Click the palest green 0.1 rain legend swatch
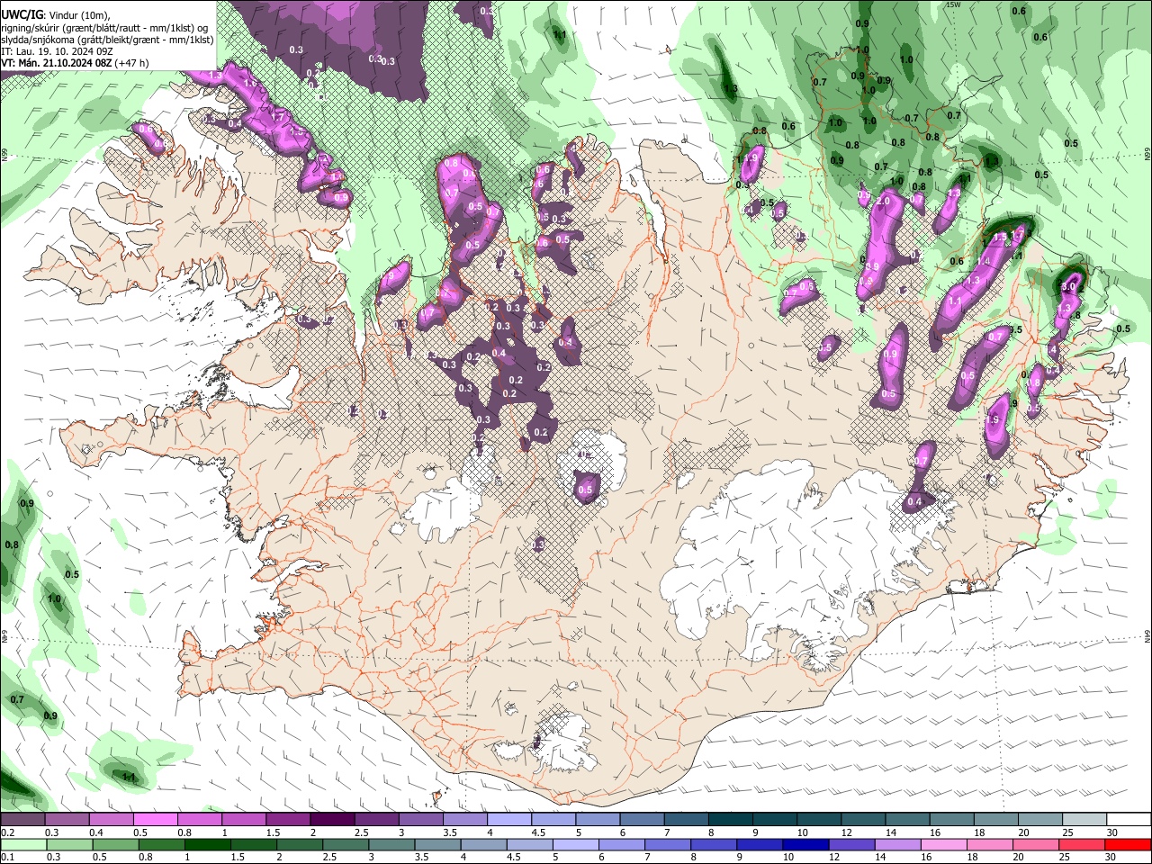 (22, 844)
